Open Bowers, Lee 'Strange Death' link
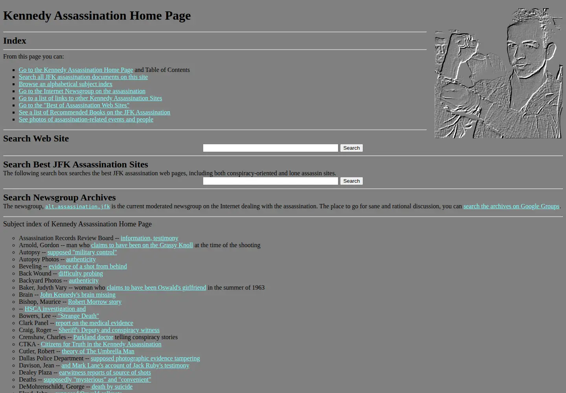The height and width of the screenshot is (393, 566). [x=78, y=316]
